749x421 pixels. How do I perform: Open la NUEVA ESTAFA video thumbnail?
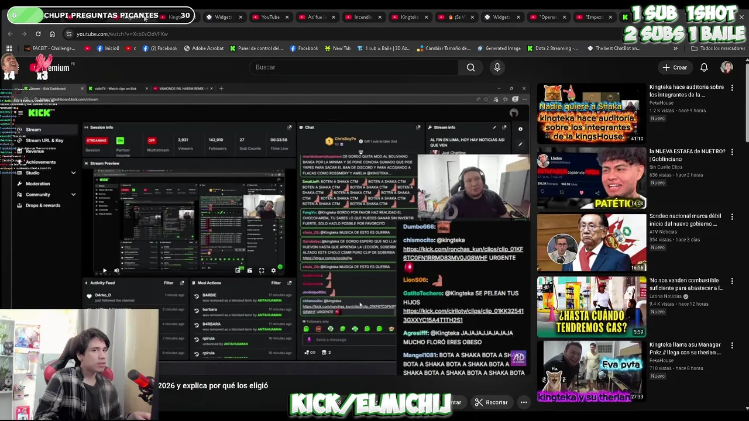click(592, 178)
